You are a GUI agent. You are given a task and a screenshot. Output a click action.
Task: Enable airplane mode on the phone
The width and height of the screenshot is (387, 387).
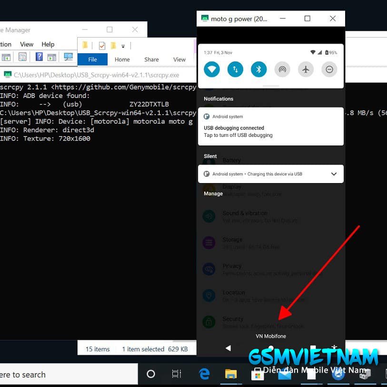pyautogui.click(x=306, y=69)
